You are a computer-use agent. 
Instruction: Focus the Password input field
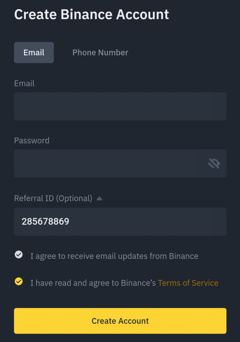(108, 163)
